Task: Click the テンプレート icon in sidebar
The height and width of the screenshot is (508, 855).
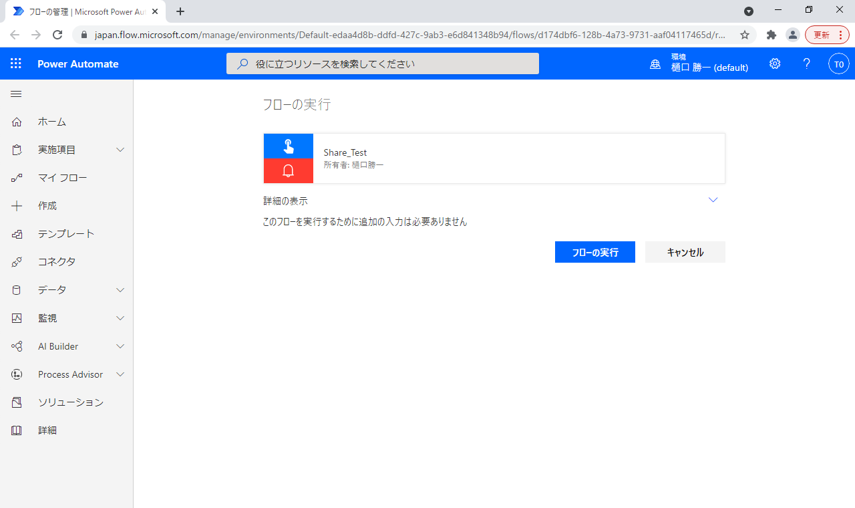Action: click(17, 234)
